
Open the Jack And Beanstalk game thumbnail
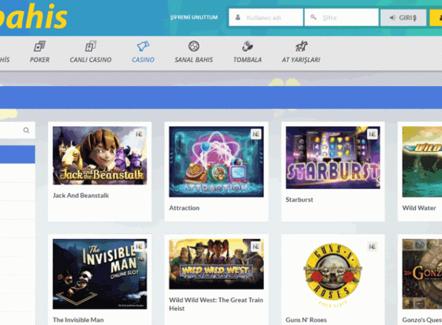(x=100, y=156)
